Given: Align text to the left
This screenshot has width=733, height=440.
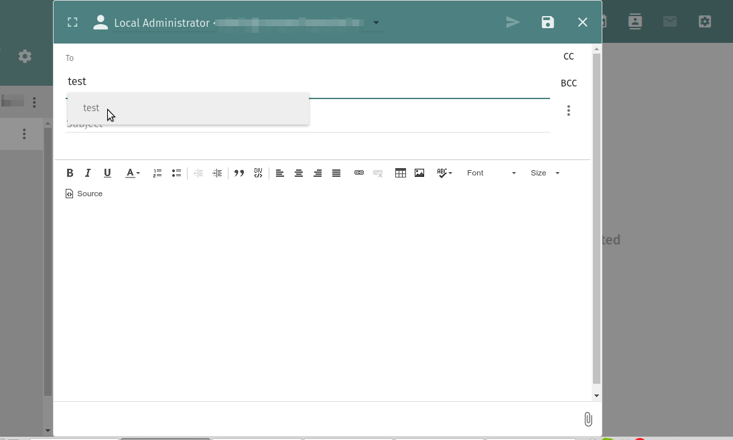Looking at the screenshot, I should pyautogui.click(x=280, y=173).
